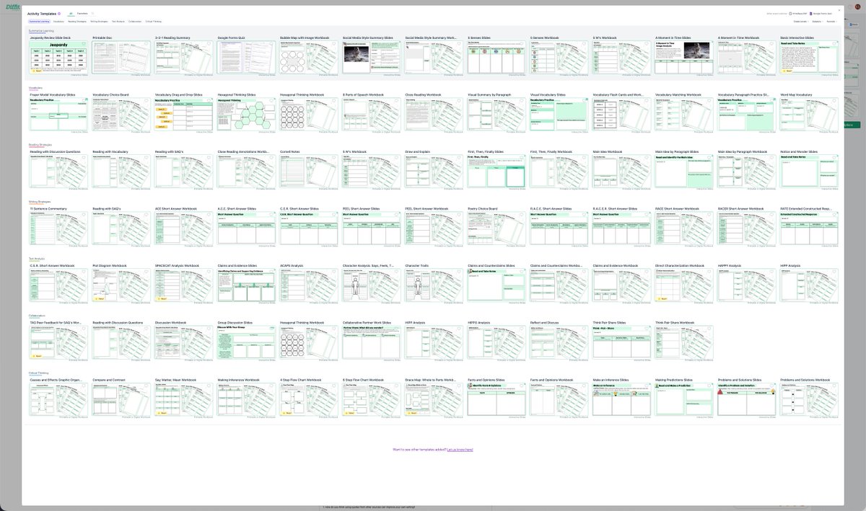The height and width of the screenshot is (511, 866).
Task: Select the Vocabulary filter chip
Action: (x=58, y=22)
